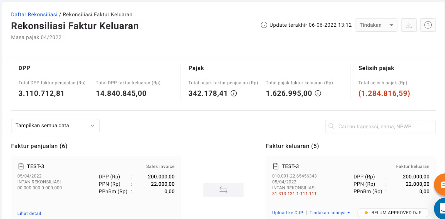Click the BELUM APPROVED DJP status badge

393,213
